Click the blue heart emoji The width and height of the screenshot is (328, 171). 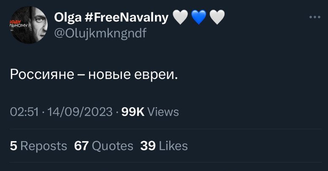[198, 17]
